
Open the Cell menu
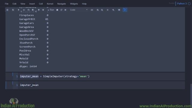tap(41, 4)
